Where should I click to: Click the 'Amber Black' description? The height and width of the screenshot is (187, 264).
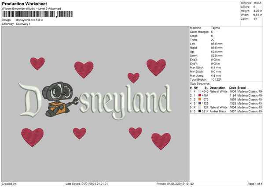(x=218, y=111)
